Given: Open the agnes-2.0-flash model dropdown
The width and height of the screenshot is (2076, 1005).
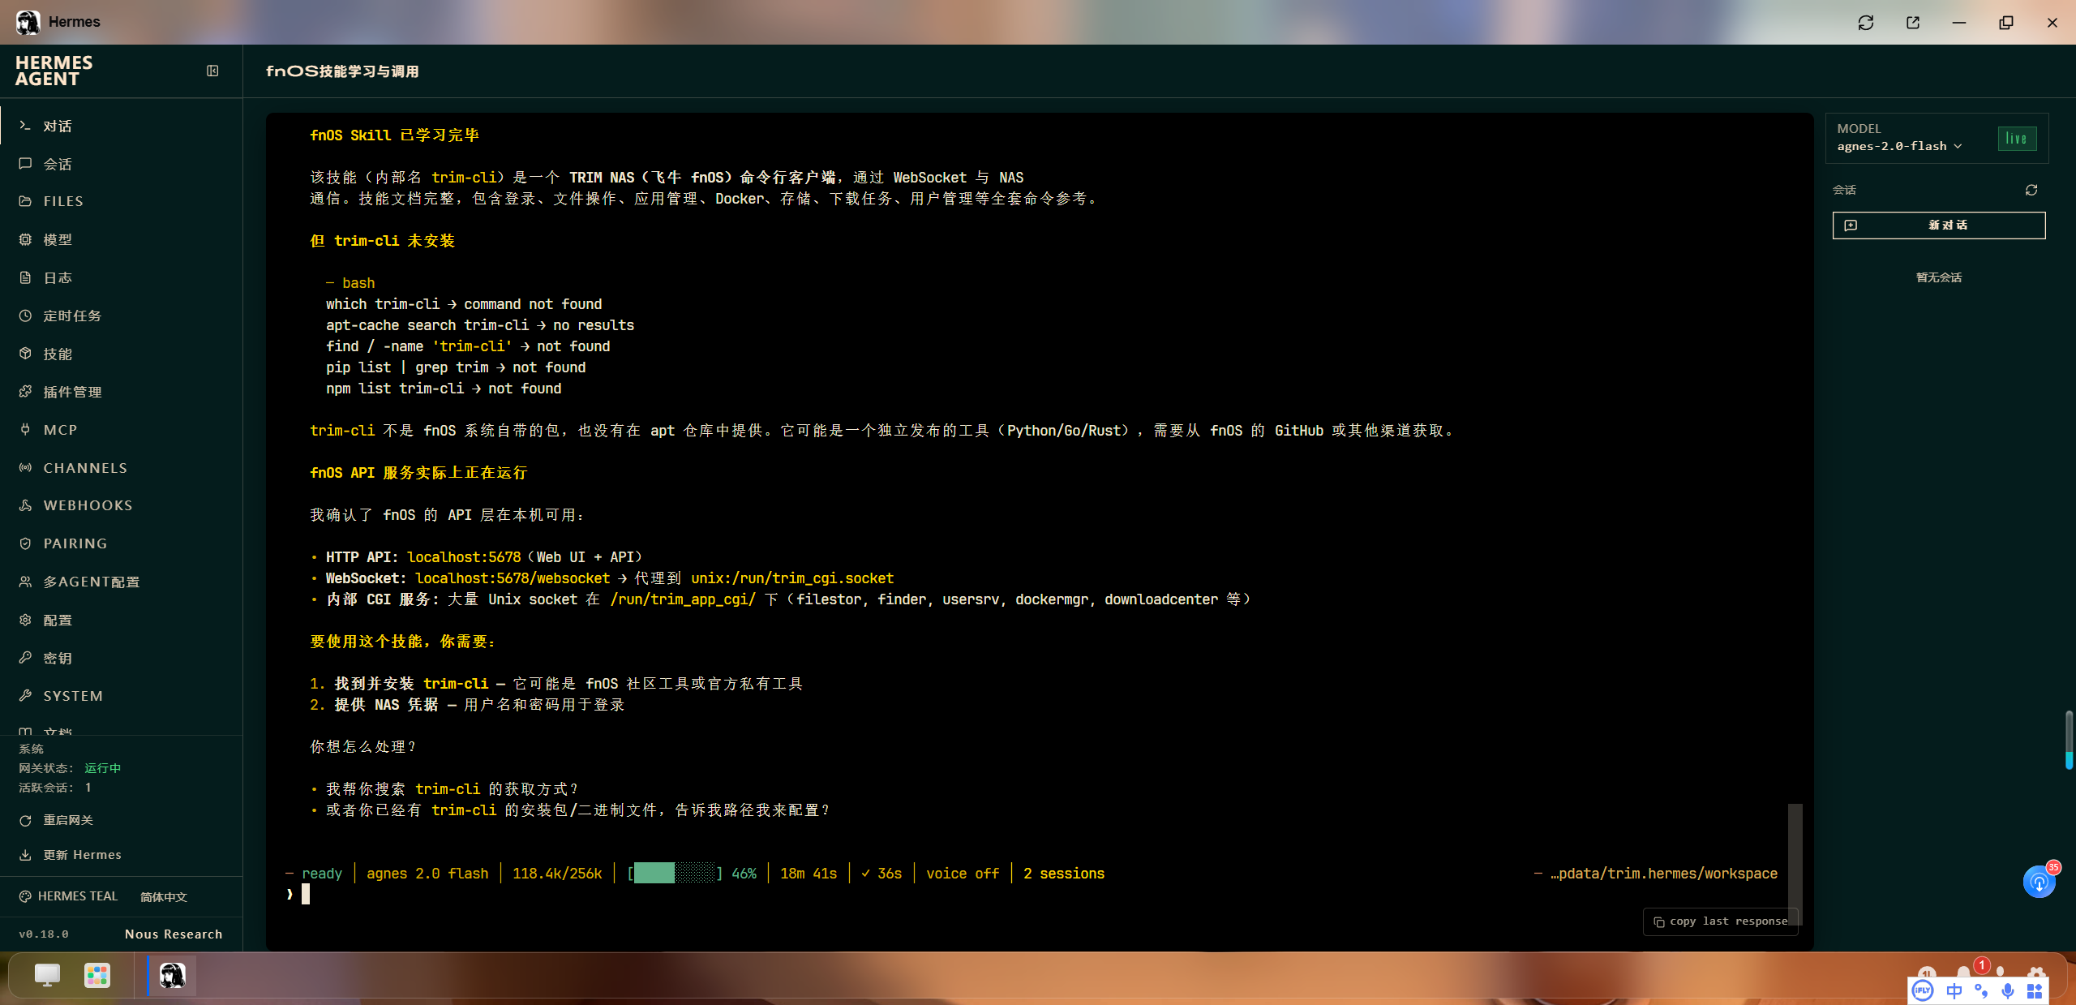Looking at the screenshot, I should coord(1899,146).
